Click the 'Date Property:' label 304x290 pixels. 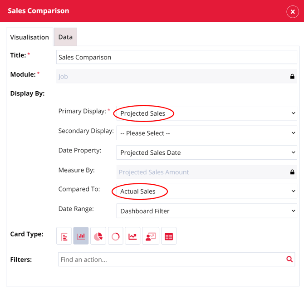click(x=80, y=150)
